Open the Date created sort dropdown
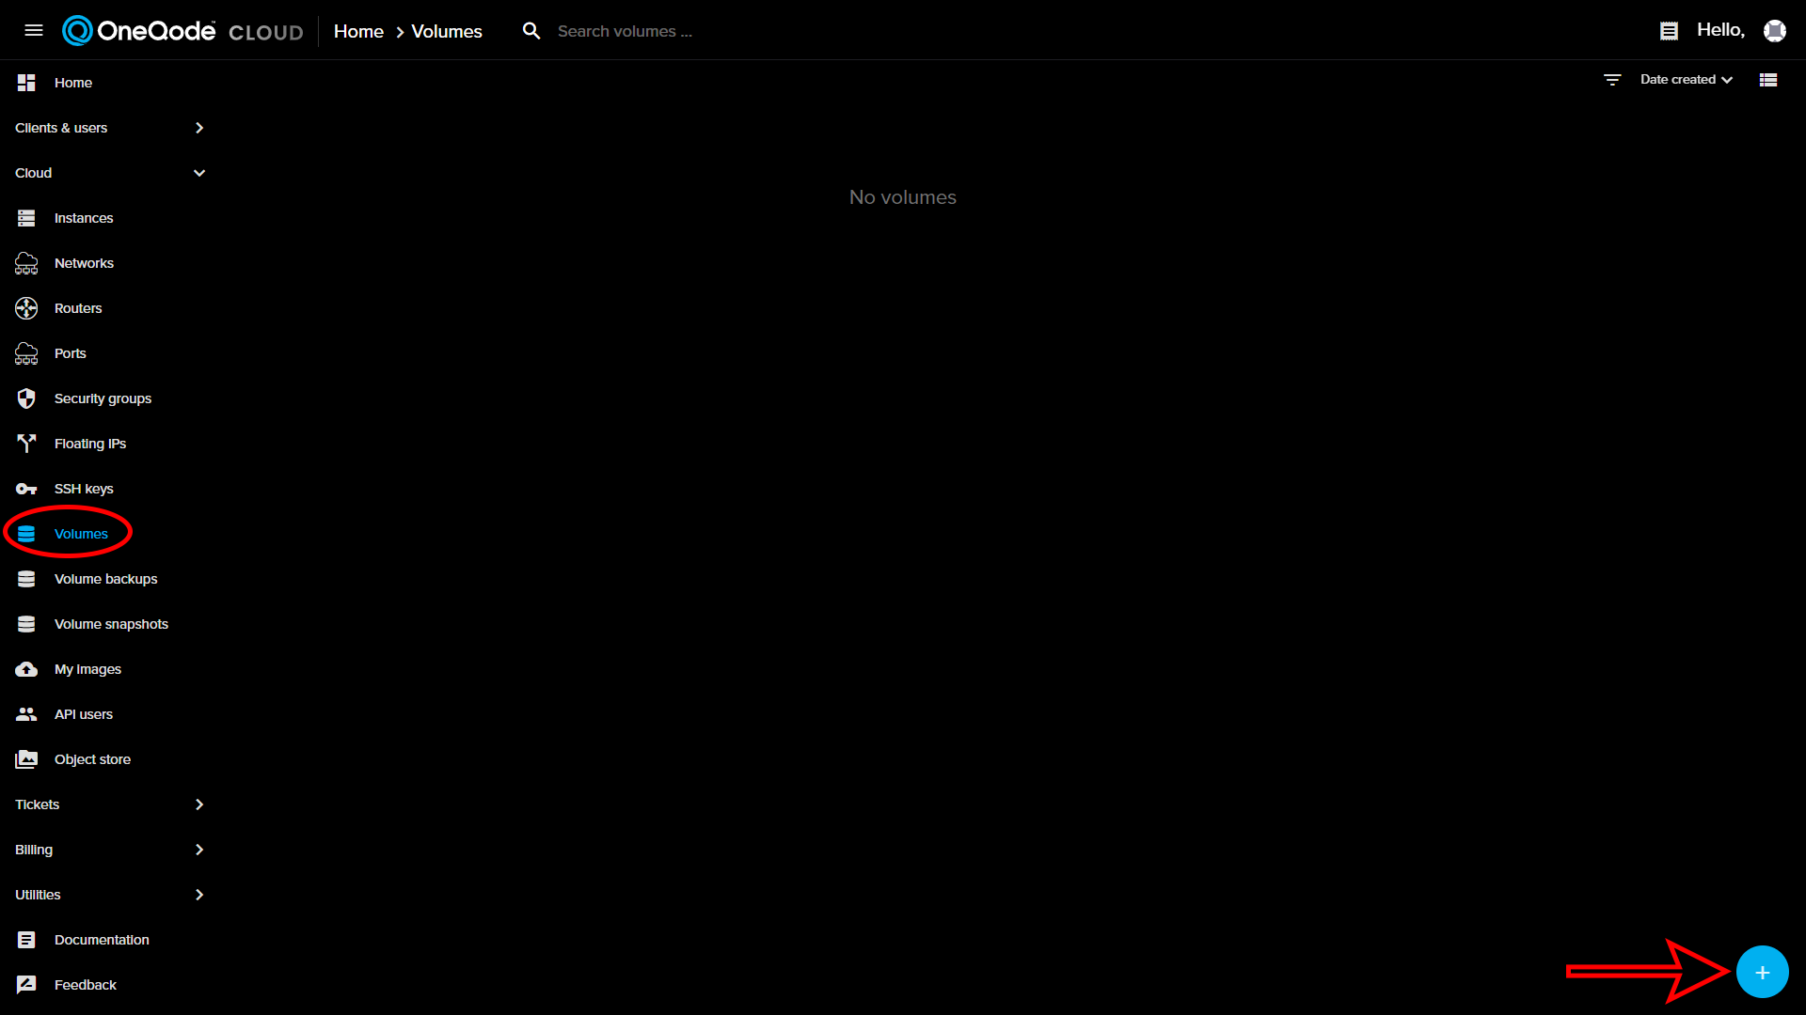 point(1685,79)
